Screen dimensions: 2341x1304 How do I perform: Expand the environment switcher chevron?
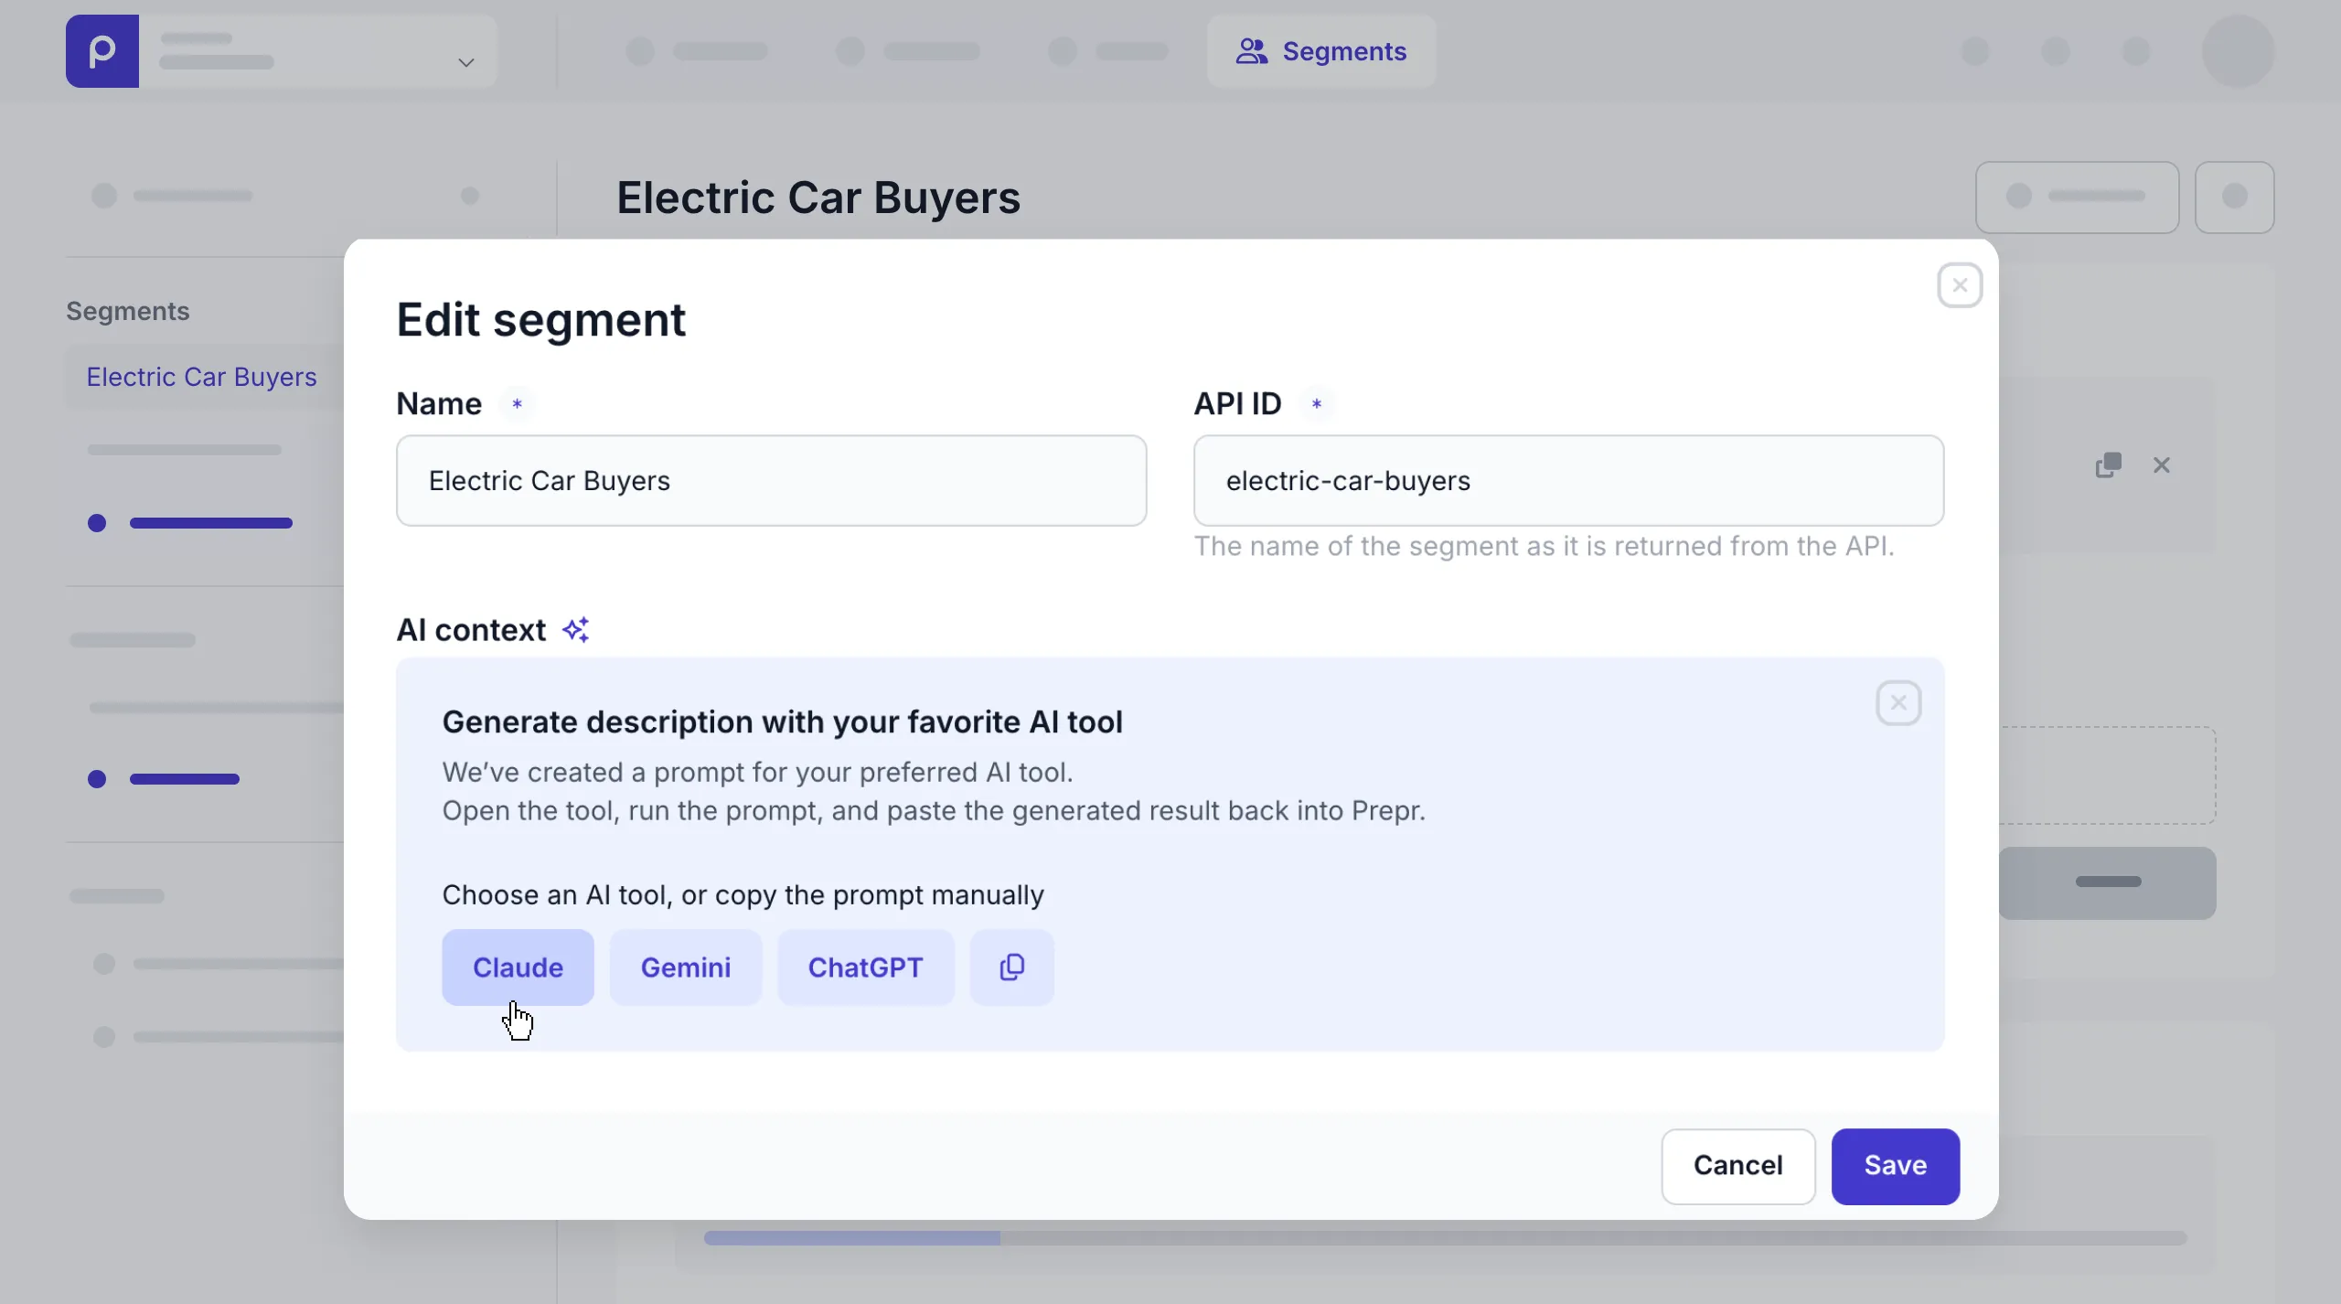[x=466, y=62]
